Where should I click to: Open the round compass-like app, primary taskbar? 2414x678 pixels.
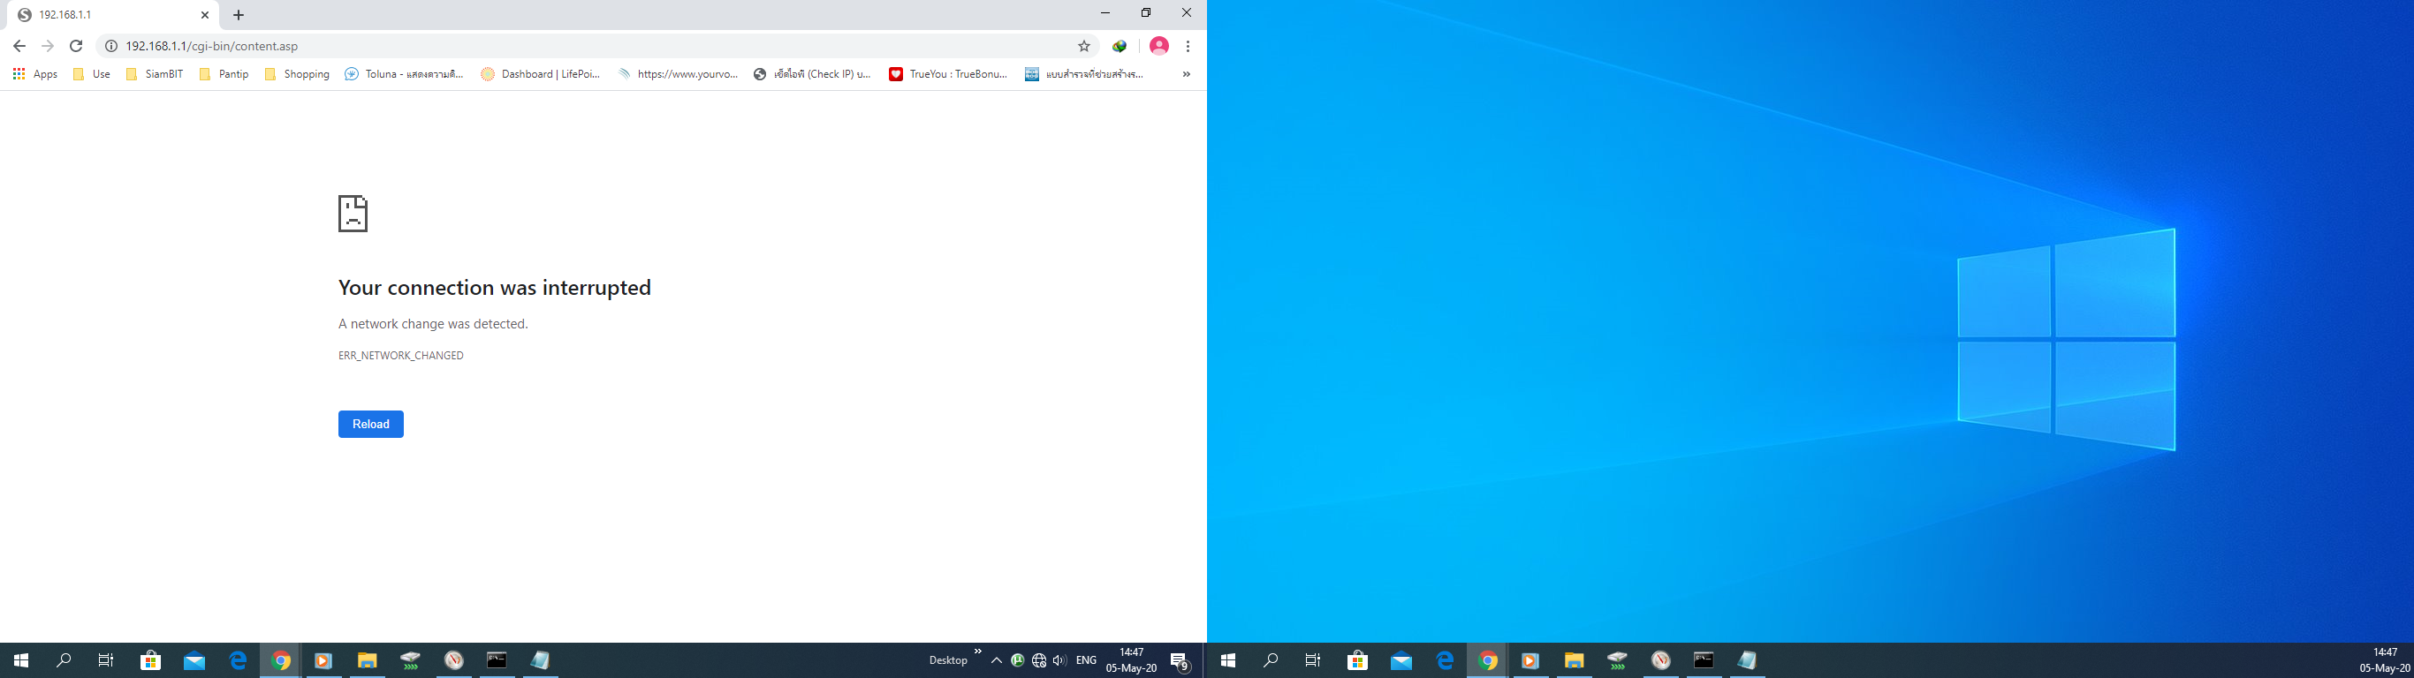454,660
